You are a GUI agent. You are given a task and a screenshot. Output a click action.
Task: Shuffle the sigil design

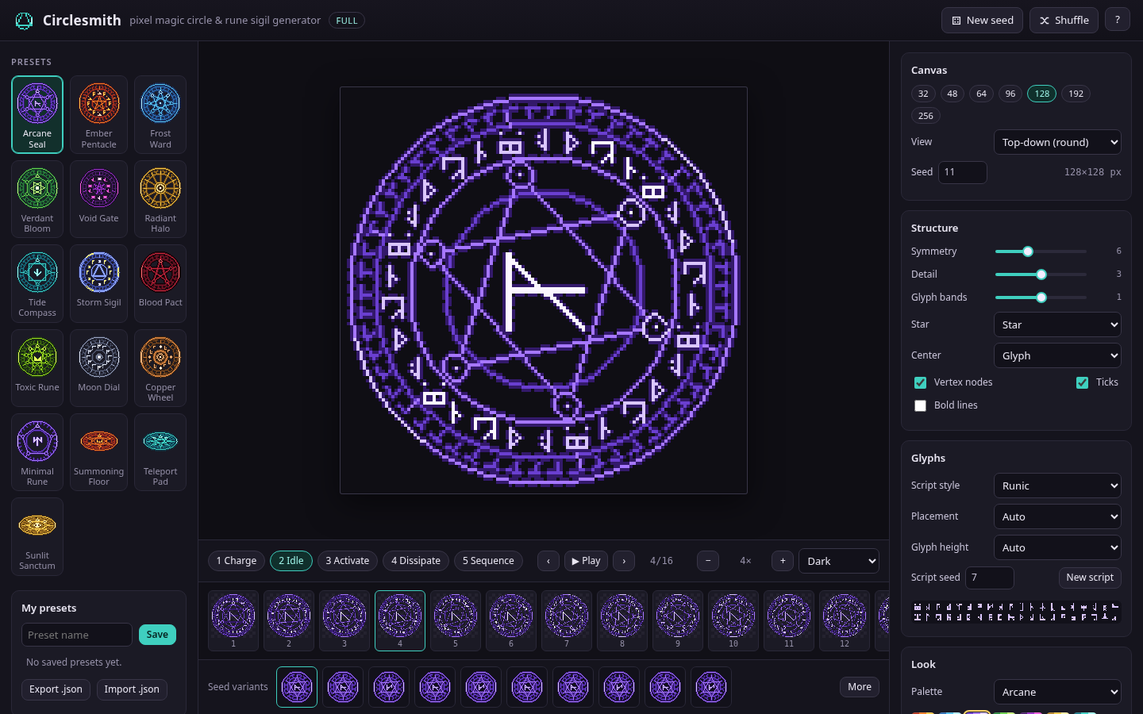1064,21
